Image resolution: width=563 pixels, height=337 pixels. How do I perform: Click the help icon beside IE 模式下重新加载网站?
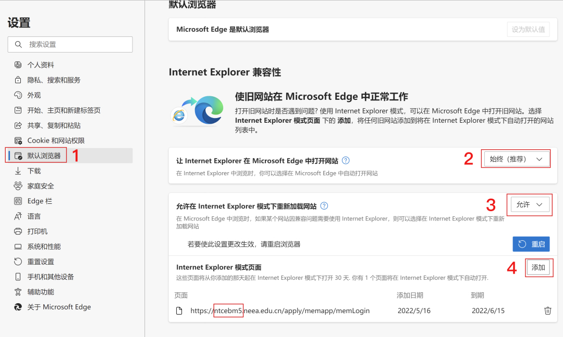tap(324, 206)
